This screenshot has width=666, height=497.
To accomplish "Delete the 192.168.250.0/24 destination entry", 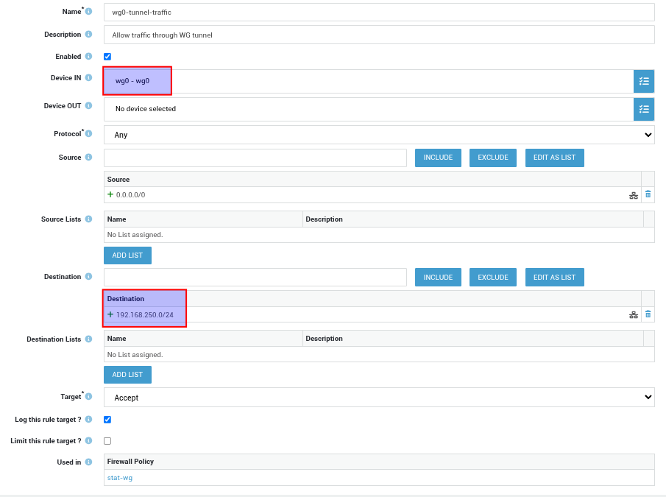I will (x=648, y=314).
